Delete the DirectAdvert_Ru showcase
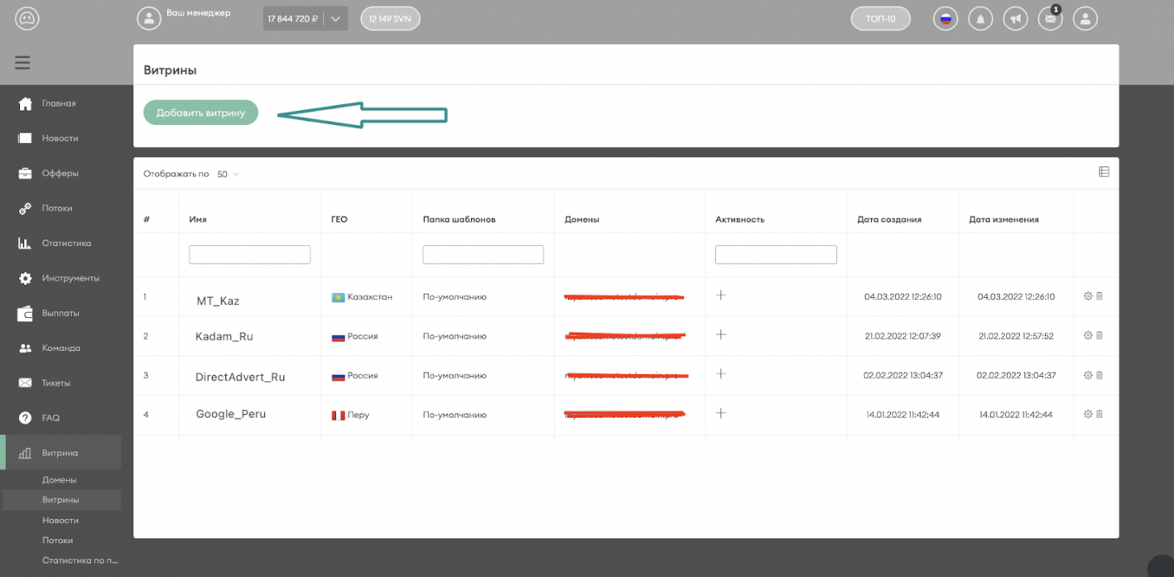Screen dimensions: 1174x577 (1099, 375)
